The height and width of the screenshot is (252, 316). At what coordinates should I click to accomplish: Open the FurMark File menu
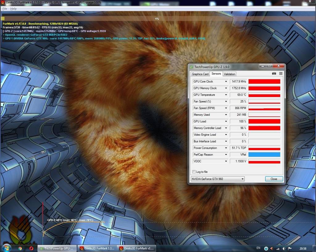[5, 9]
